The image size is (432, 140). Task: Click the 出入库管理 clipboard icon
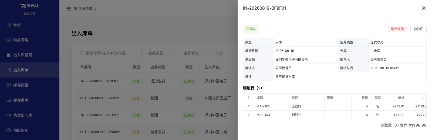(x=9, y=55)
